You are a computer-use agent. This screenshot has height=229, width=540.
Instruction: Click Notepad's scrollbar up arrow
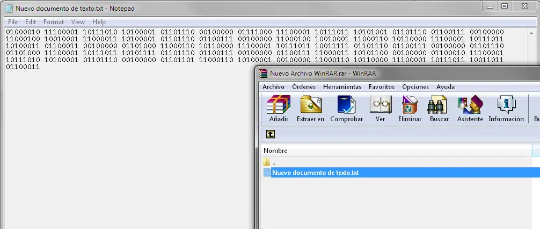tap(532, 33)
